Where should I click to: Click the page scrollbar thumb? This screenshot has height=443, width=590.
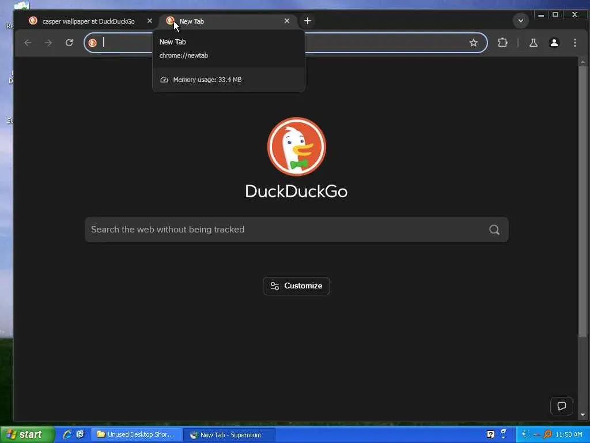pos(583,201)
